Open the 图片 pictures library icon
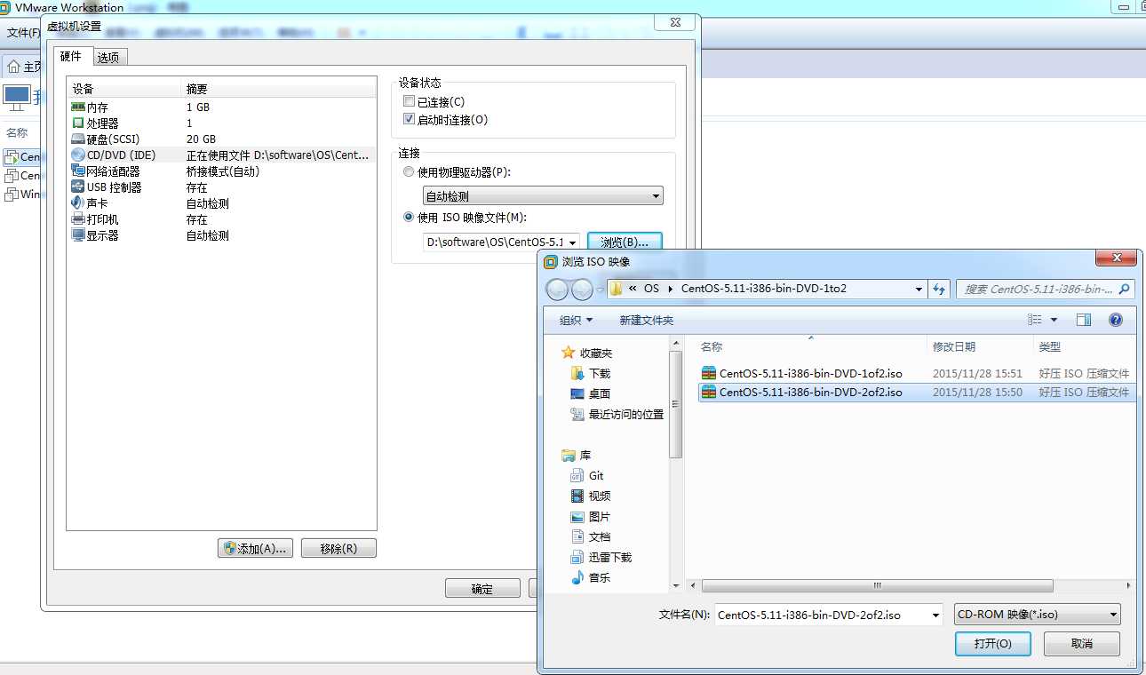Viewport: 1146px width, 675px height. click(577, 516)
